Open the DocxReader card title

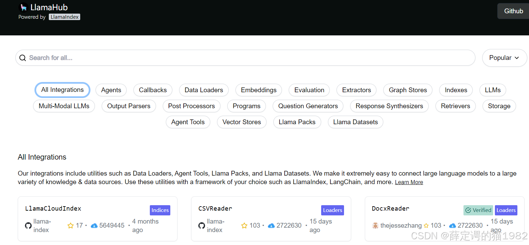(x=391, y=208)
